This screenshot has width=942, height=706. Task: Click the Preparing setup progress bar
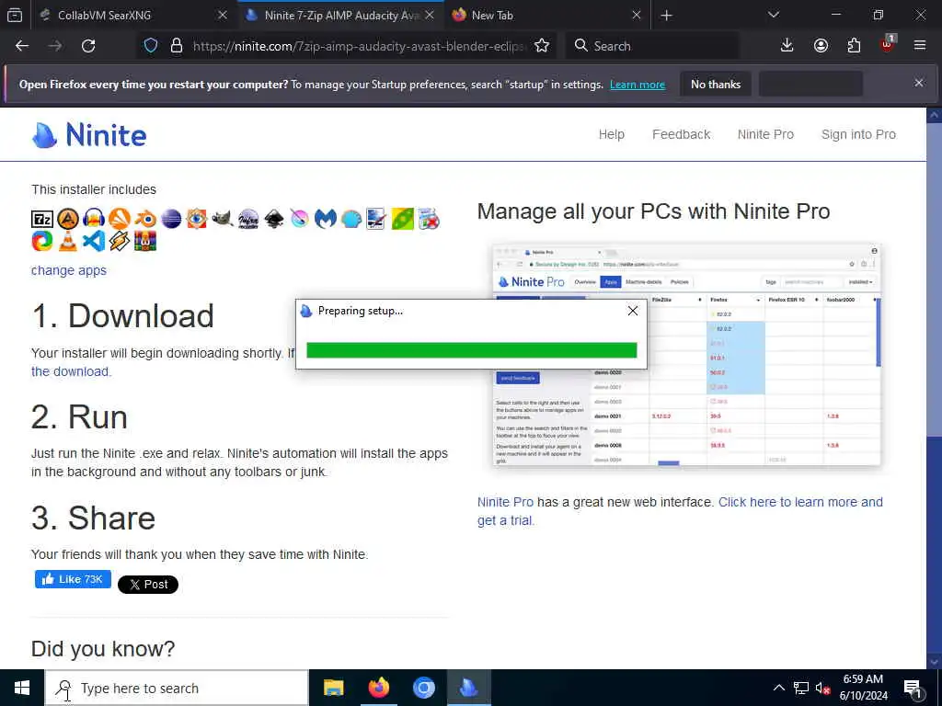(472, 350)
